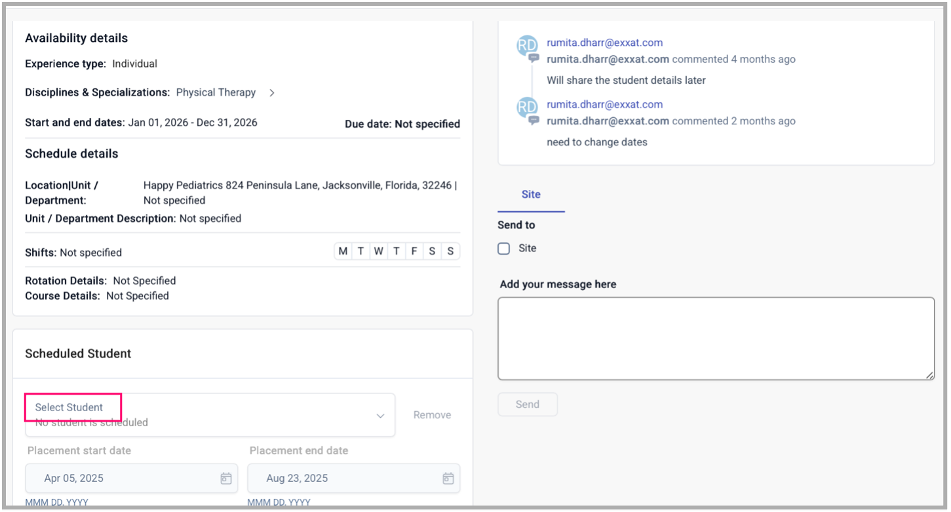951x512 pixels.
Task: Click Remove next to student selector
Action: (432, 415)
